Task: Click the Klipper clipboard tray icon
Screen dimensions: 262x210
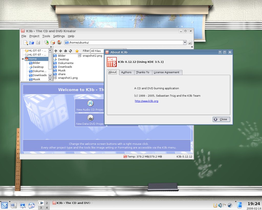Action: tap(215, 205)
